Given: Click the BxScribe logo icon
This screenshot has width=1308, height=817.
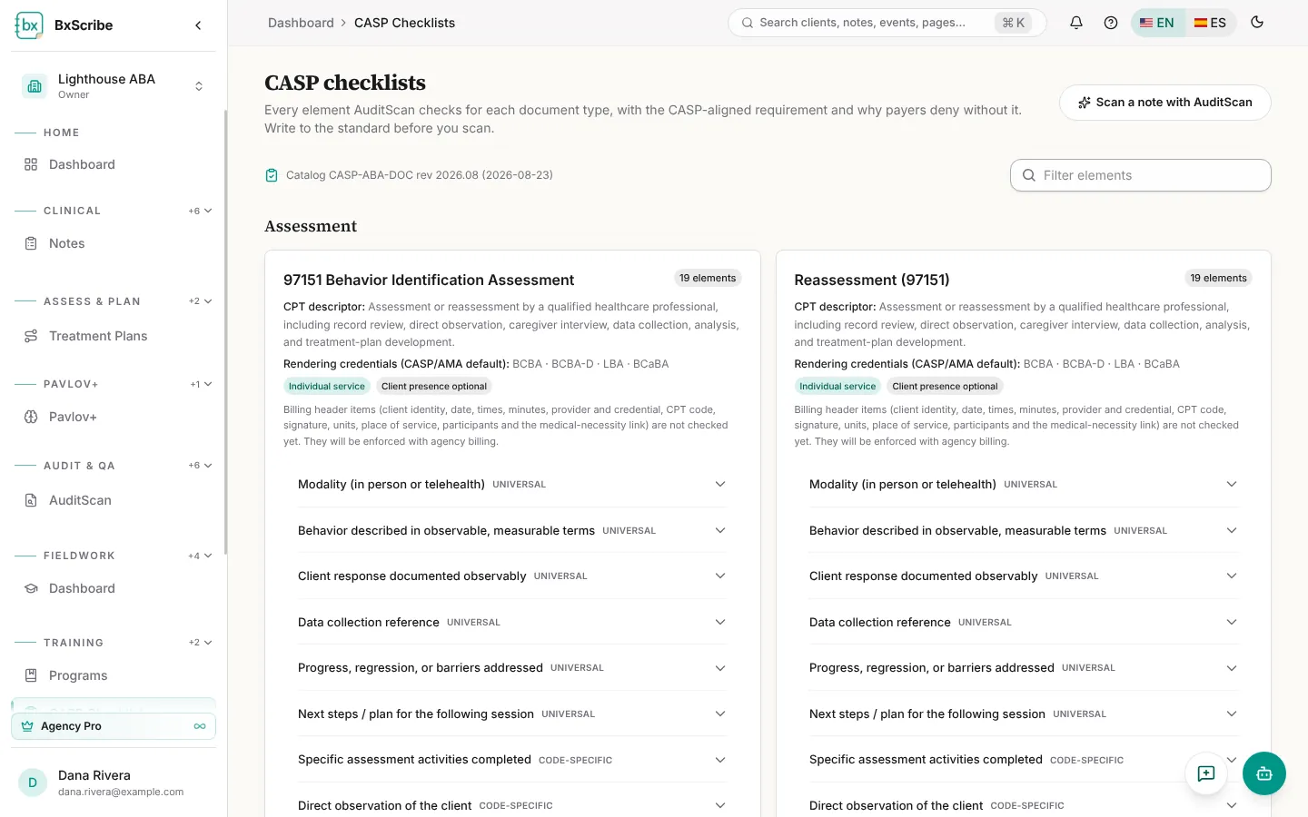Looking at the screenshot, I should pos(29,25).
